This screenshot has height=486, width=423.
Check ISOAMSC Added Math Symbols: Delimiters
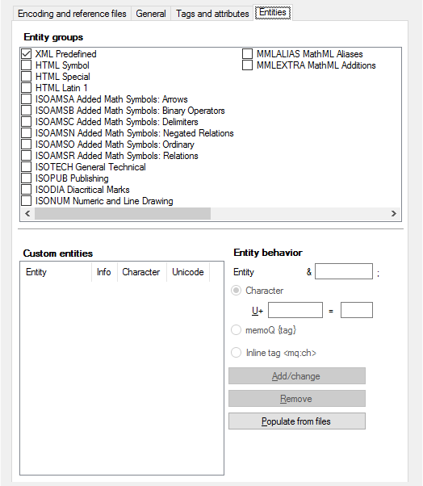point(27,121)
